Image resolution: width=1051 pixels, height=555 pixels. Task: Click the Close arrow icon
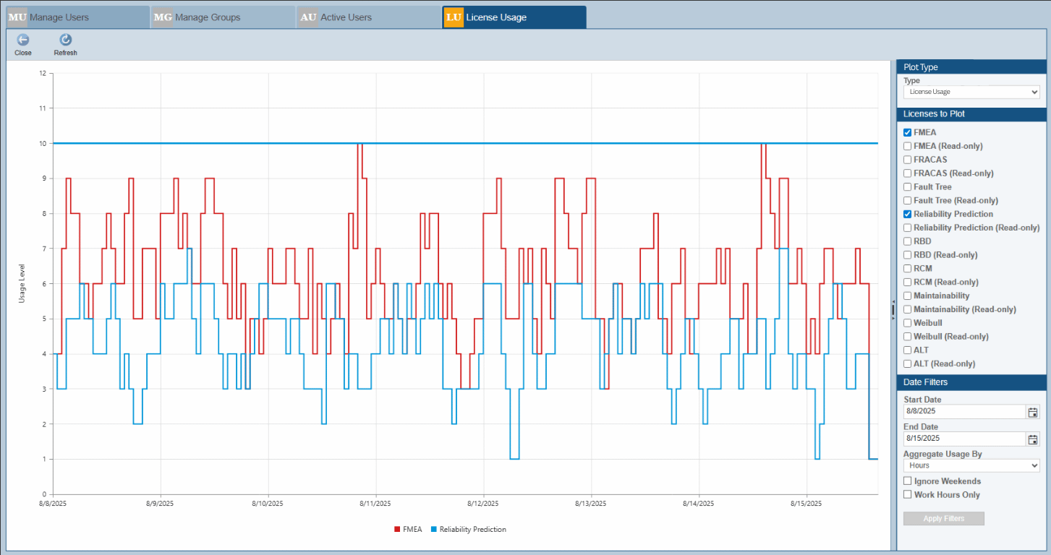pos(23,40)
